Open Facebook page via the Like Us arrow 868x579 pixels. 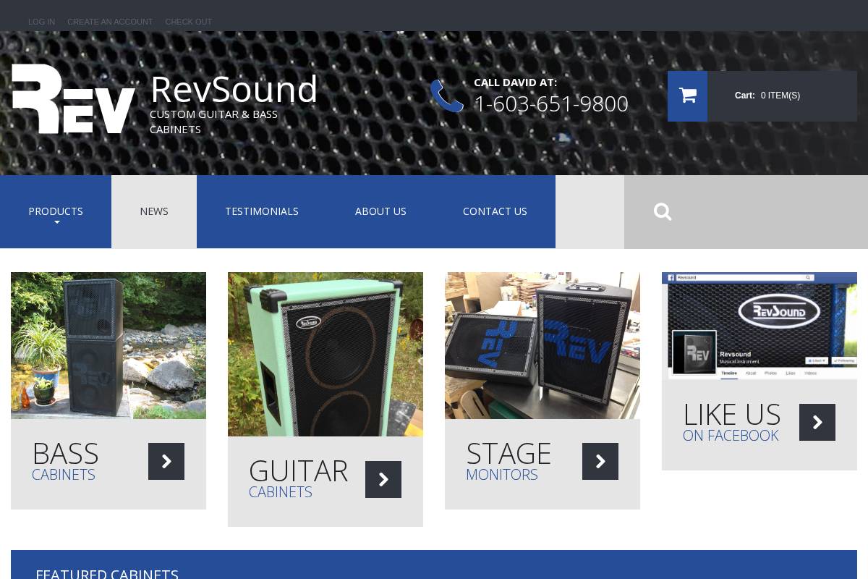click(817, 422)
